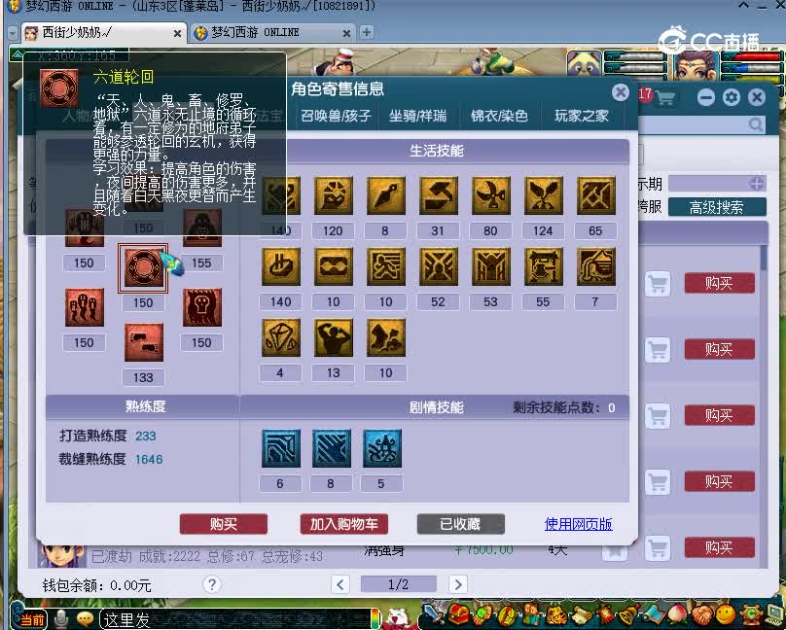The height and width of the screenshot is (630, 786).
Task: Click the bottom 购买 button in listing
Action: pos(719,547)
